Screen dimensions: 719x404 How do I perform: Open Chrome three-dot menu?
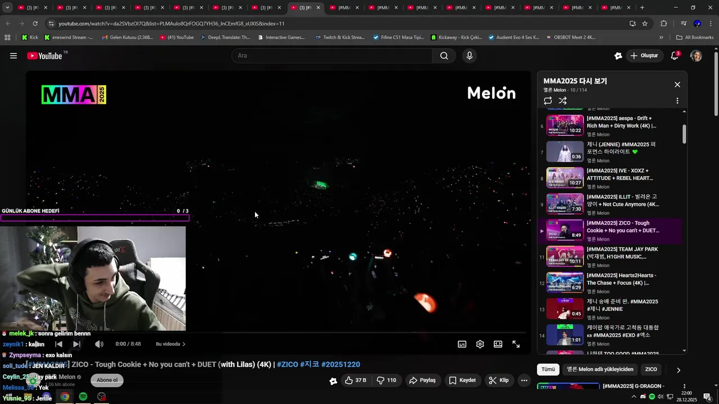coord(711,24)
